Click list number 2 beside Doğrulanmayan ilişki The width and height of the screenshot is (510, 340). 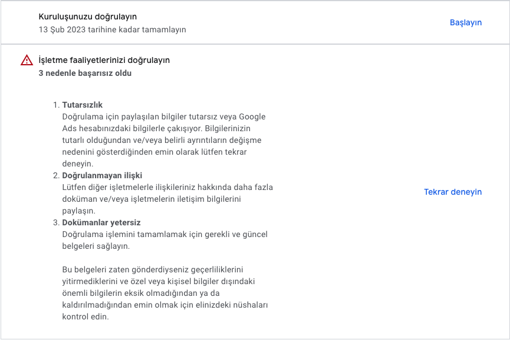point(56,175)
